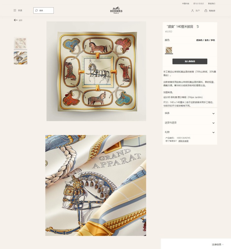Open the account person icon

click(x=192, y=11)
